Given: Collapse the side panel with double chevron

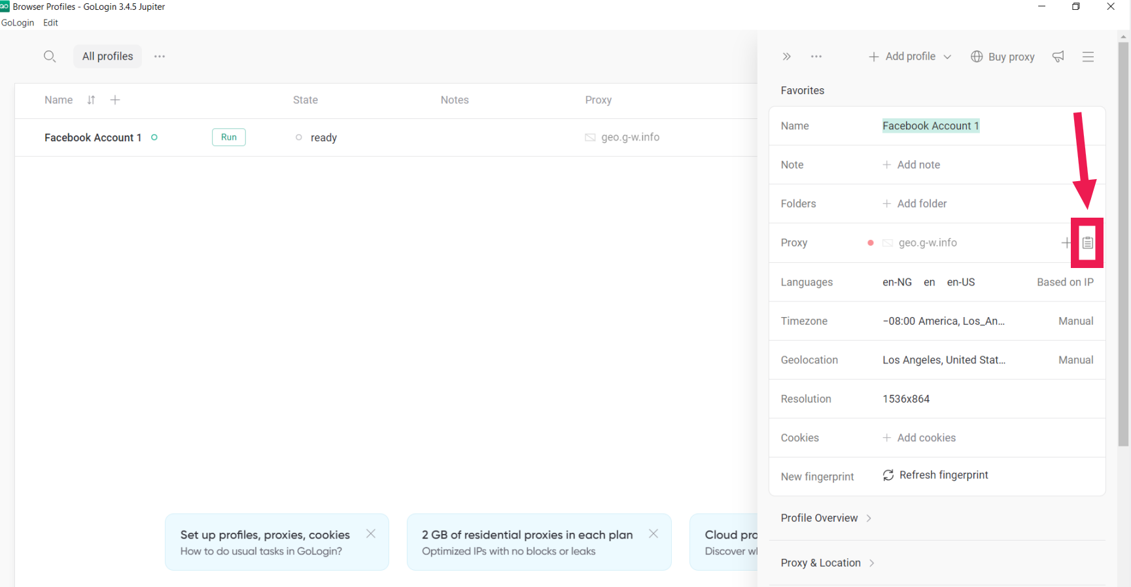Looking at the screenshot, I should 787,57.
